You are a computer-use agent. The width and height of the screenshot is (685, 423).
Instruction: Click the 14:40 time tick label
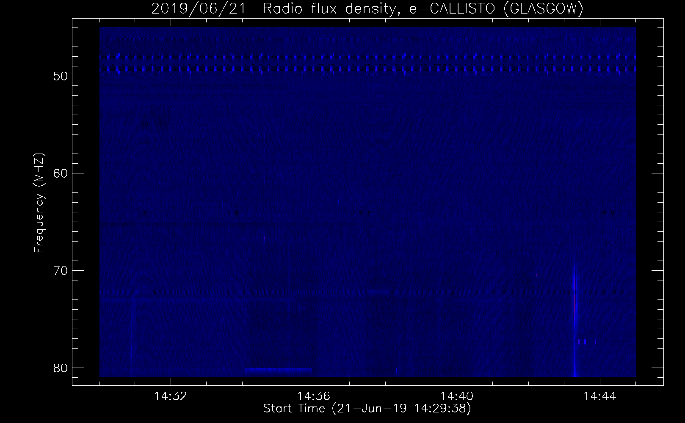click(x=457, y=396)
